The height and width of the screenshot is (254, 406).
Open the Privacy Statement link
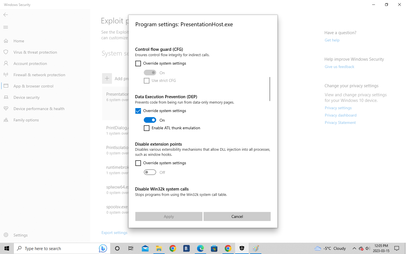point(340,122)
